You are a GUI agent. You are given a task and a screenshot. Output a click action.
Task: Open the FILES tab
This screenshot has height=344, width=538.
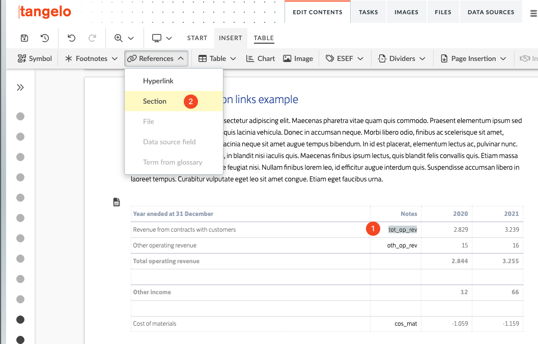[443, 12]
